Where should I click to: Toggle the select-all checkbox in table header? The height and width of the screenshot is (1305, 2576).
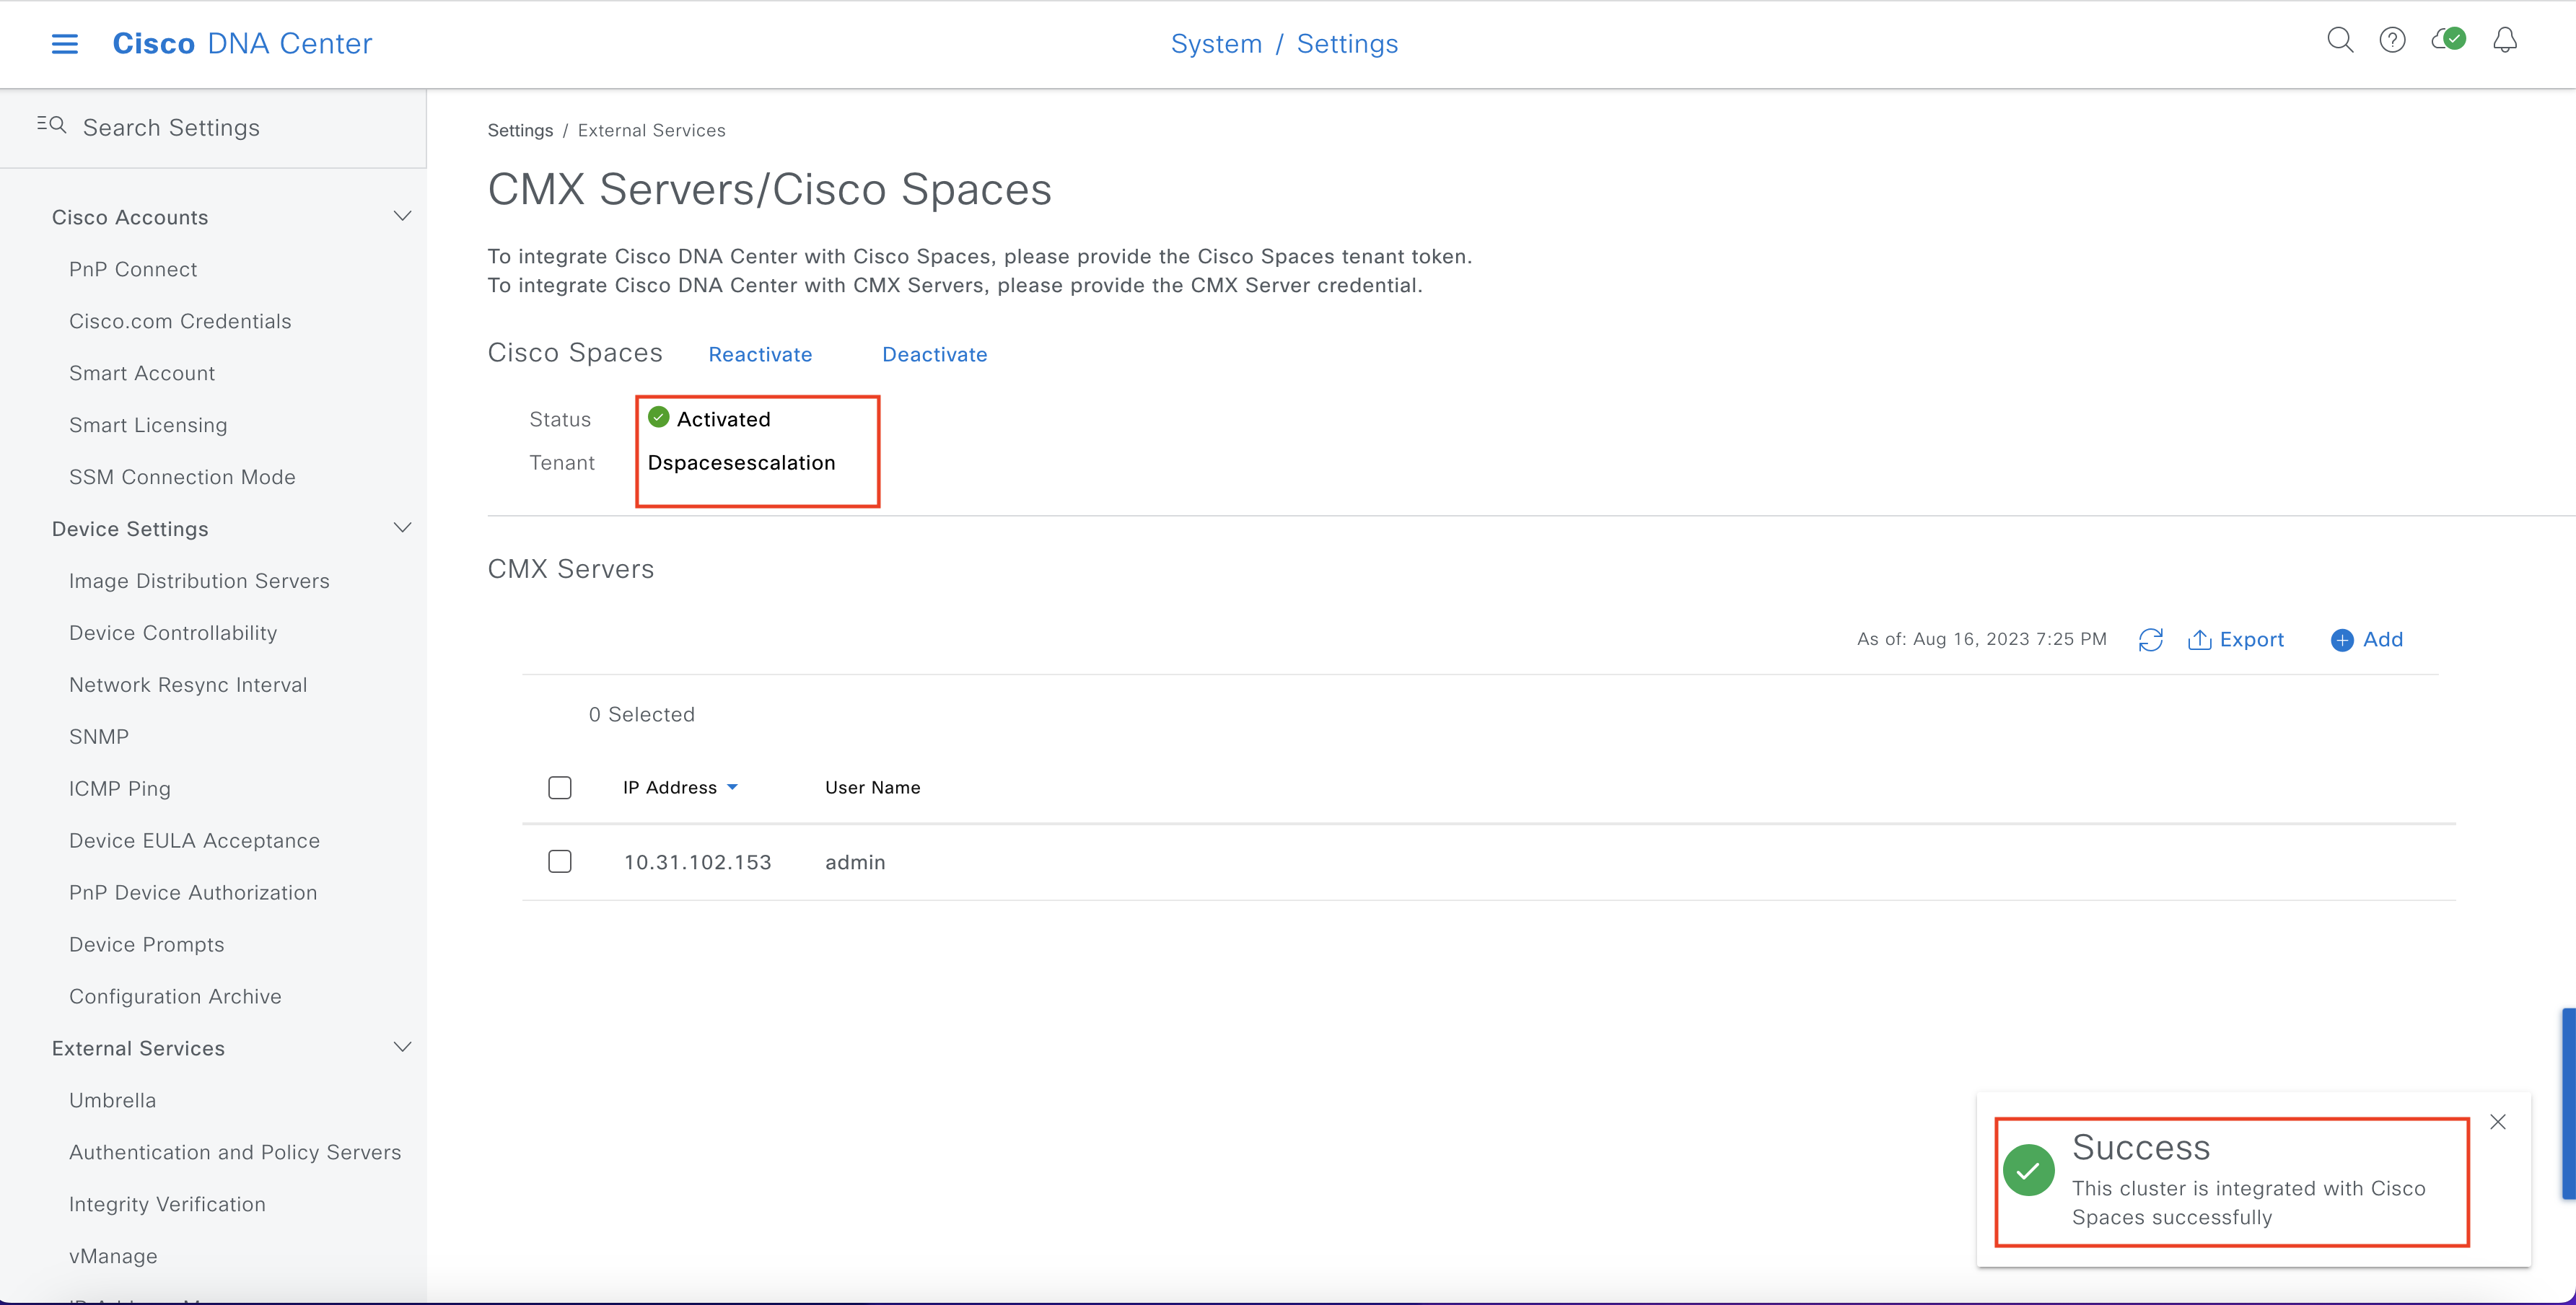click(560, 788)
